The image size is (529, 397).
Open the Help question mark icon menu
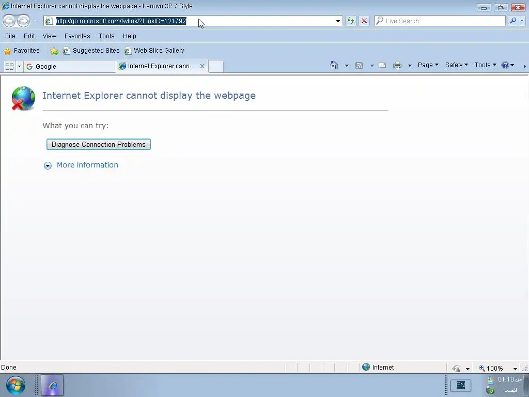click(x=507, y=65)
